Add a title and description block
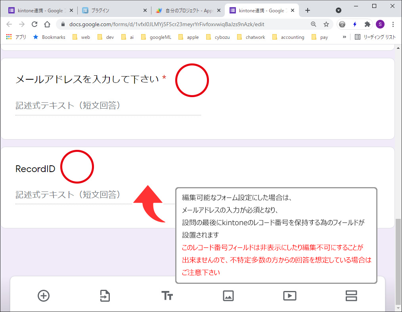This screenshot has height=312, width=402. 167,296
